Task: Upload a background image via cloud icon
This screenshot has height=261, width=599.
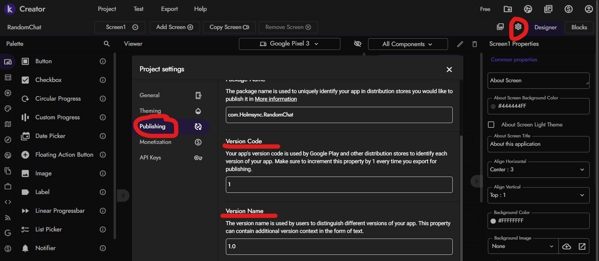Action: pyautogui.click(x=567, y=246)
